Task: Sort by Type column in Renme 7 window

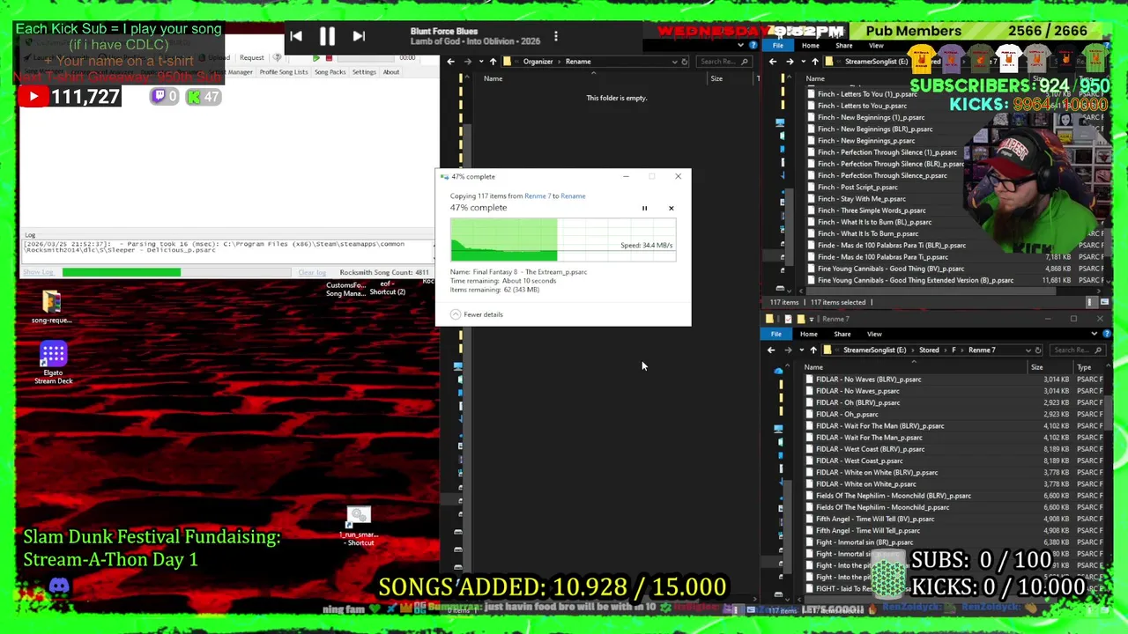Action: point(1084,367)
